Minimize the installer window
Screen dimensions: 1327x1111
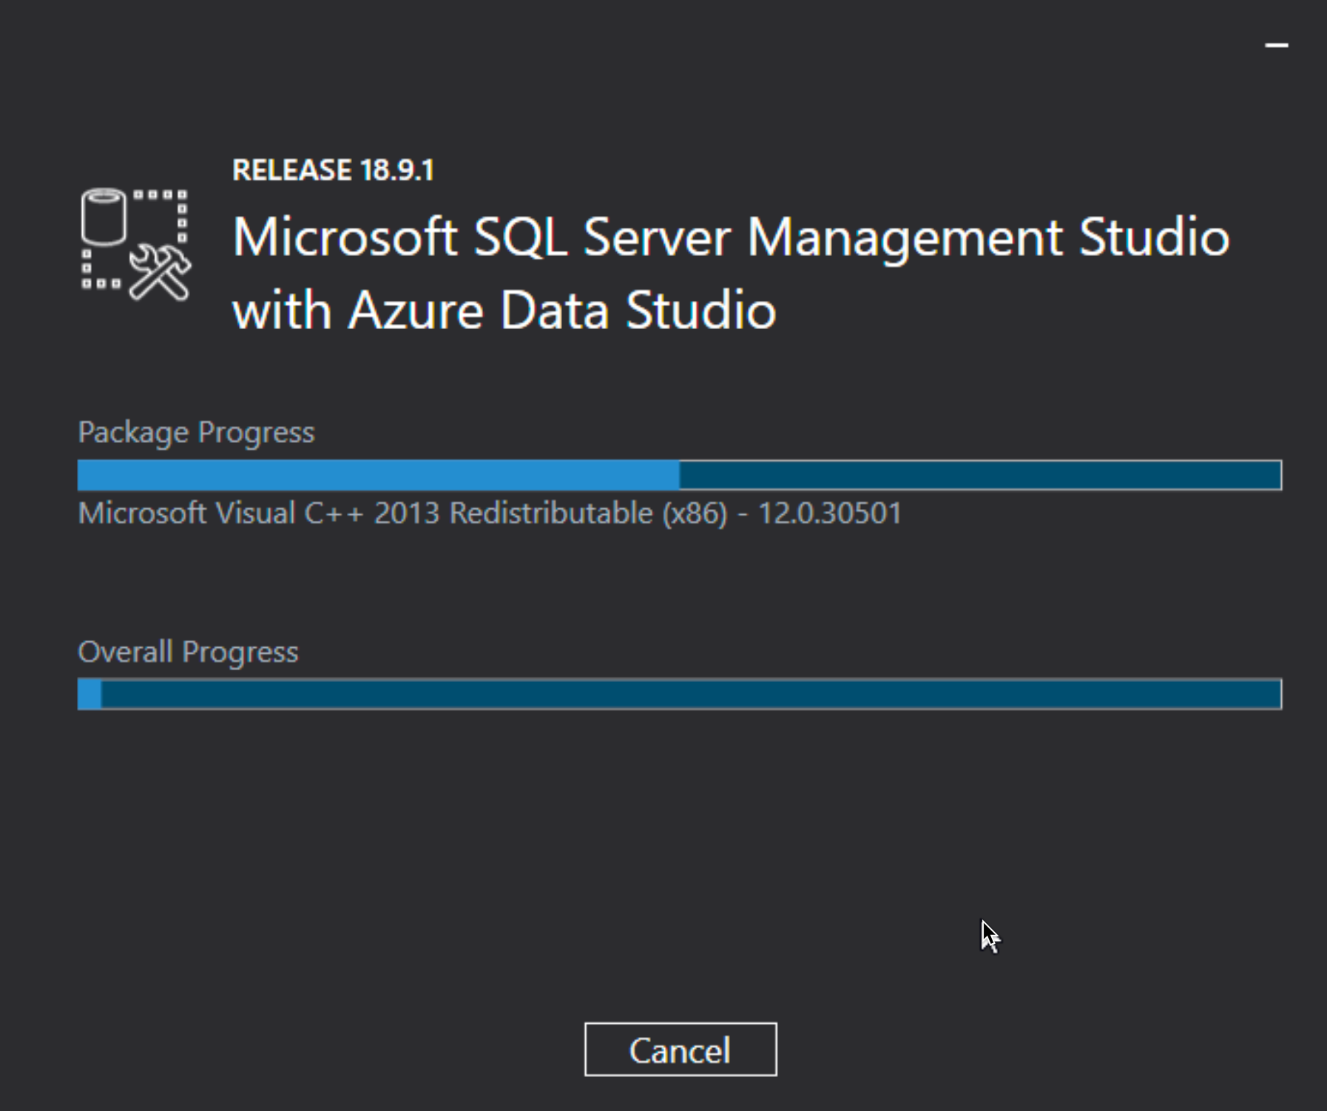[x=1277, y=45]
